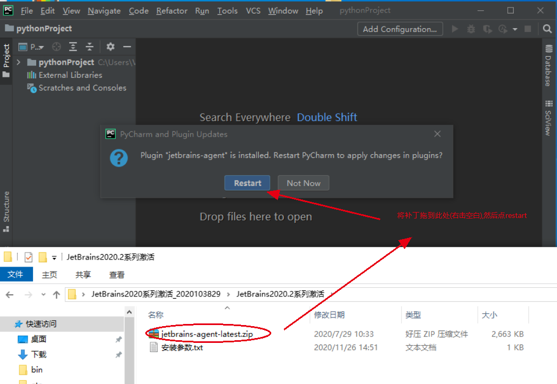The width and height of the screenshot is (557, 384).
Task: Hide the Project panel with minus icon
Action: 127,47
